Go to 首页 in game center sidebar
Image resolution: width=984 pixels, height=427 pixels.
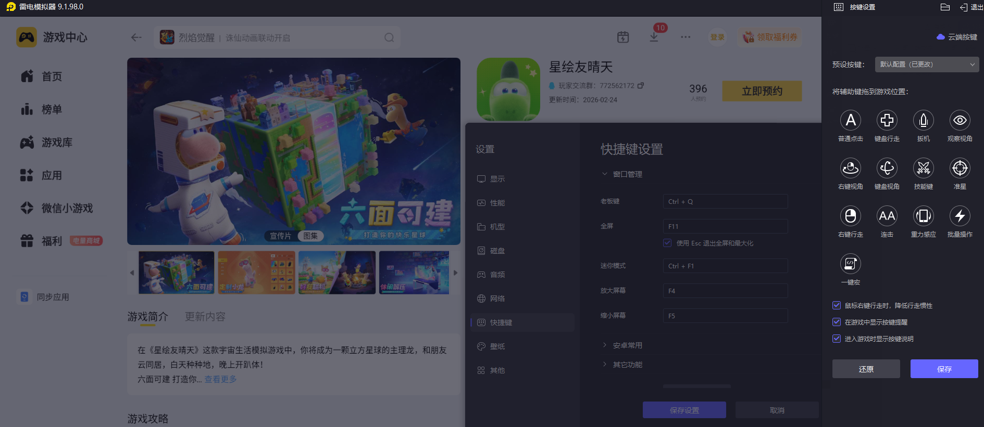click(x=42, y=76)
